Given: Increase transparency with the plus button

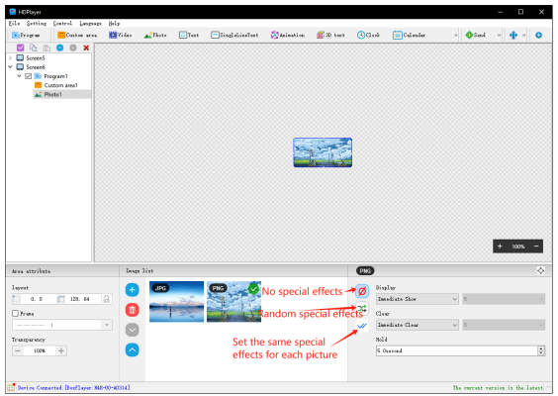Looking at the screenshot, I should pyautogui.click(x=61, y=350).
